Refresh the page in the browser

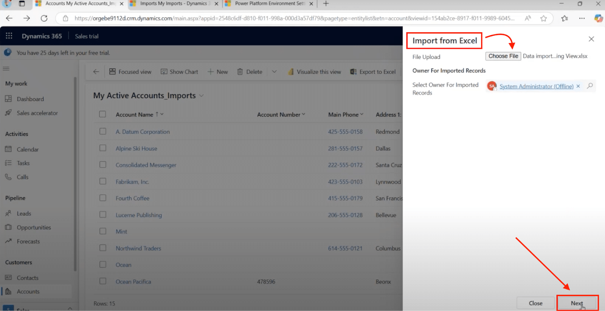click(x=44, y=18)
